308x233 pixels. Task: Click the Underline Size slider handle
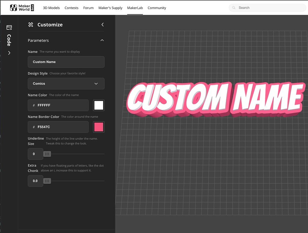pos(47,154)
